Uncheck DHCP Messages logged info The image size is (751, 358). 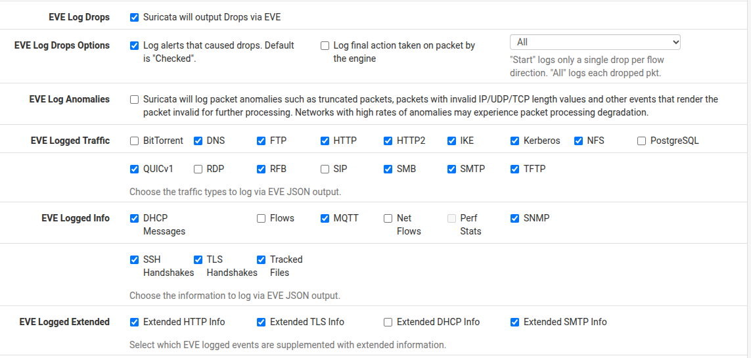click(134, 218)
